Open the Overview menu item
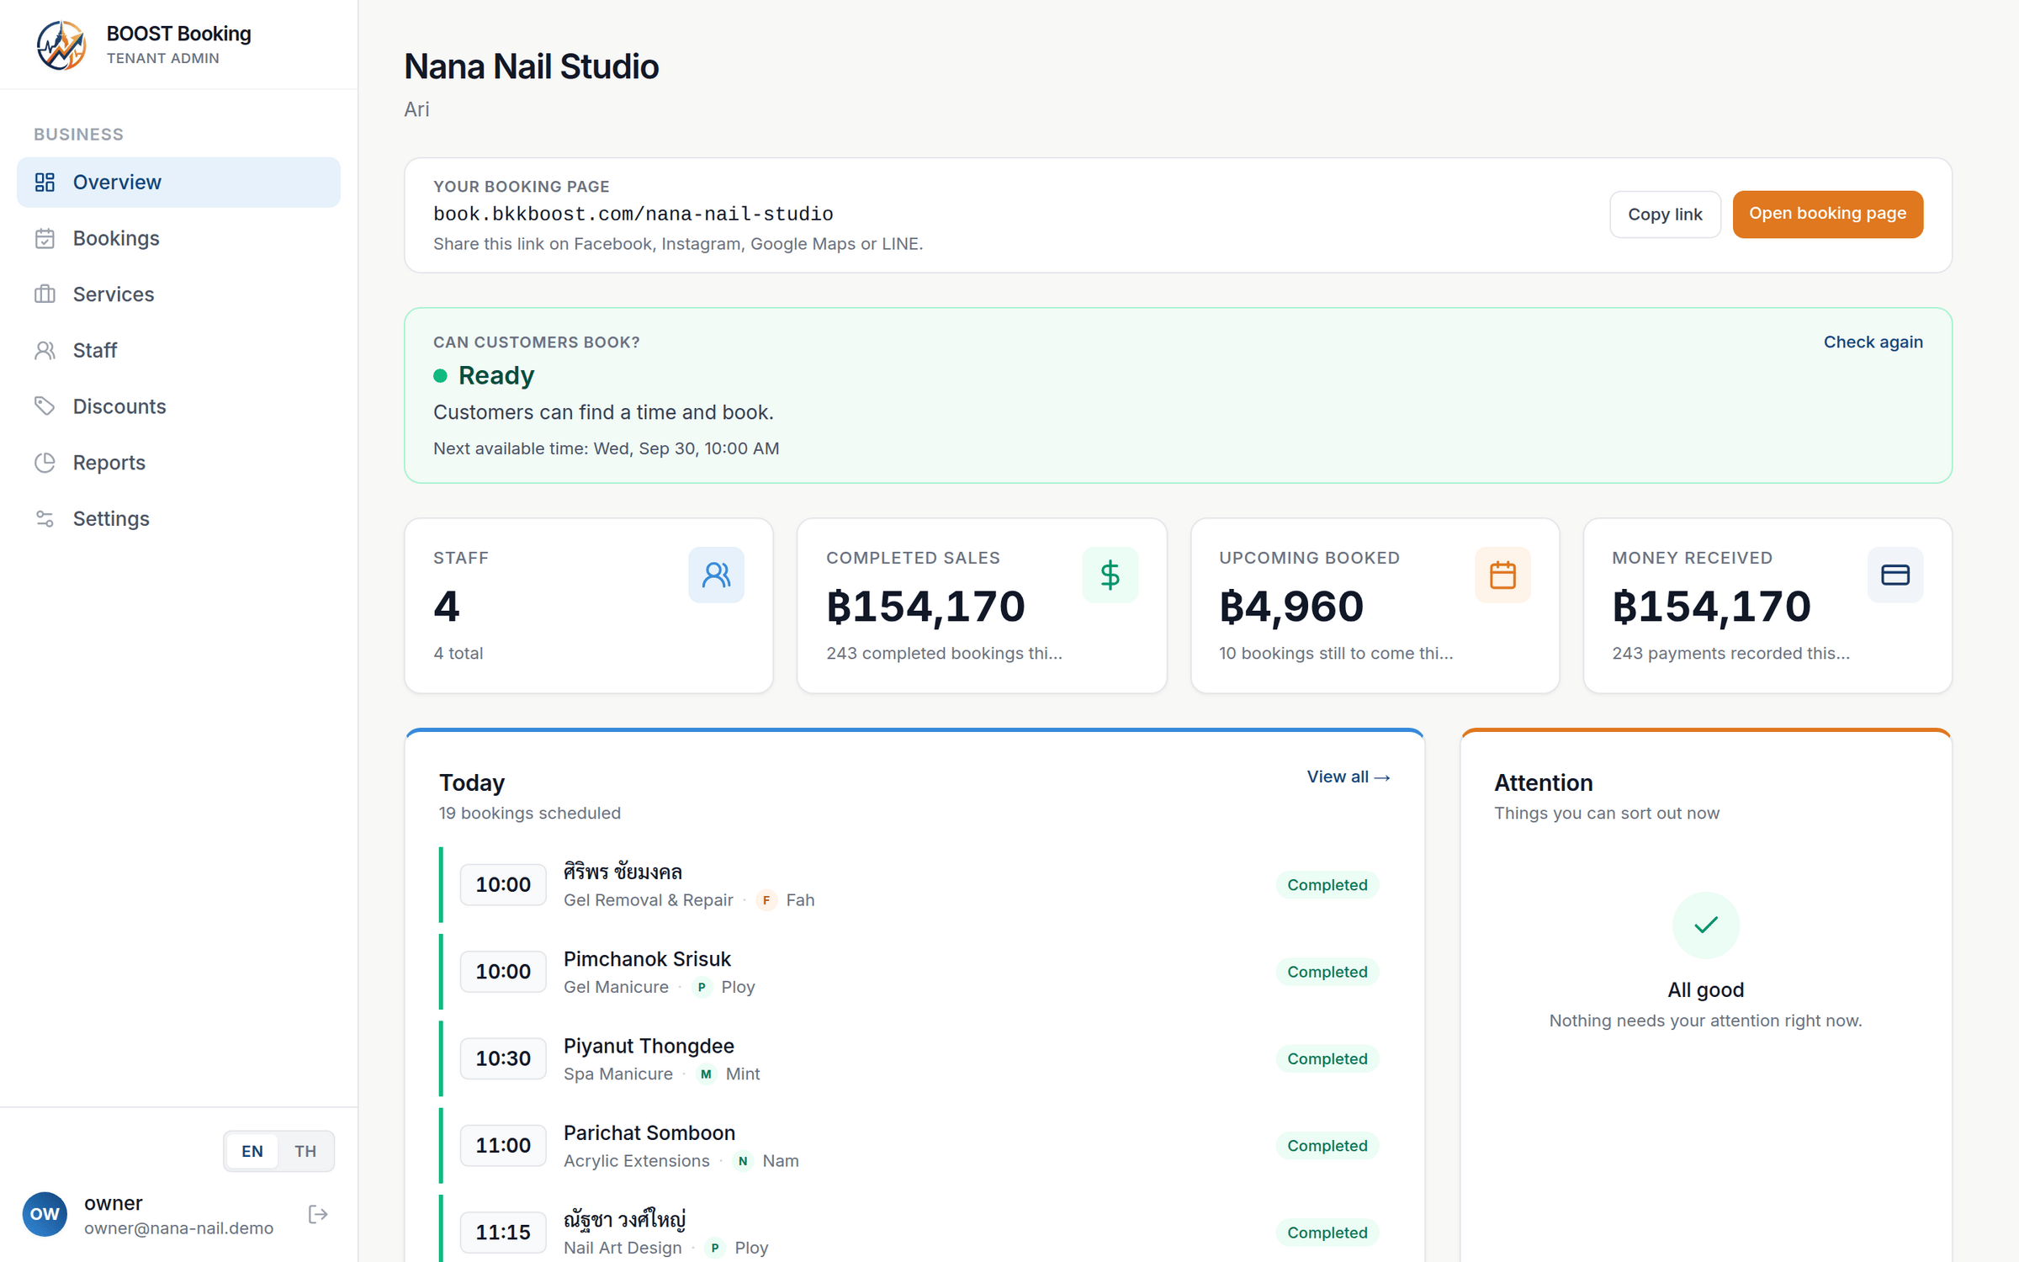Screen dimensions: 2019x1262 pos(178,182)
